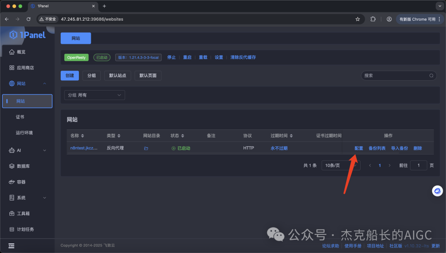
Task: Select the 网站 submenu item
Action: 27,101
